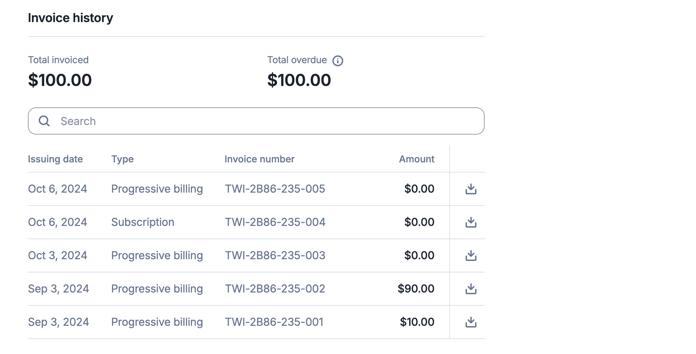
Task: Click the Amount column header
Action: [416, 159]
